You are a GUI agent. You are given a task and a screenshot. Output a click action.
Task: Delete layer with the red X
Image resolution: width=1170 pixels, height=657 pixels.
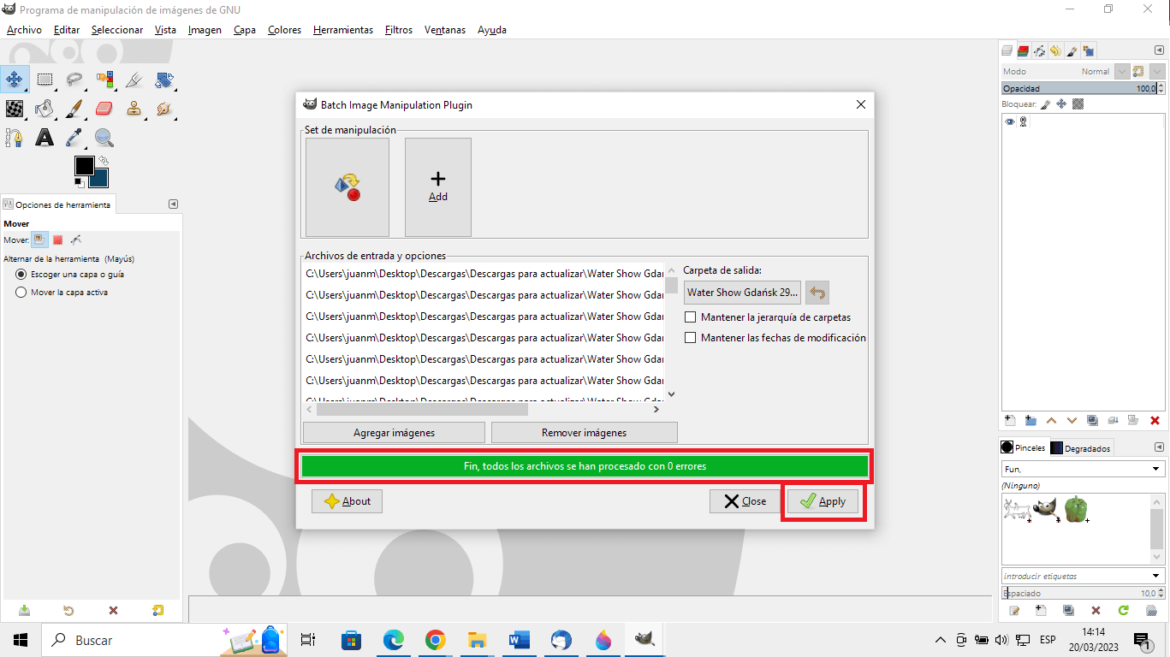[x=1155, y=420]
